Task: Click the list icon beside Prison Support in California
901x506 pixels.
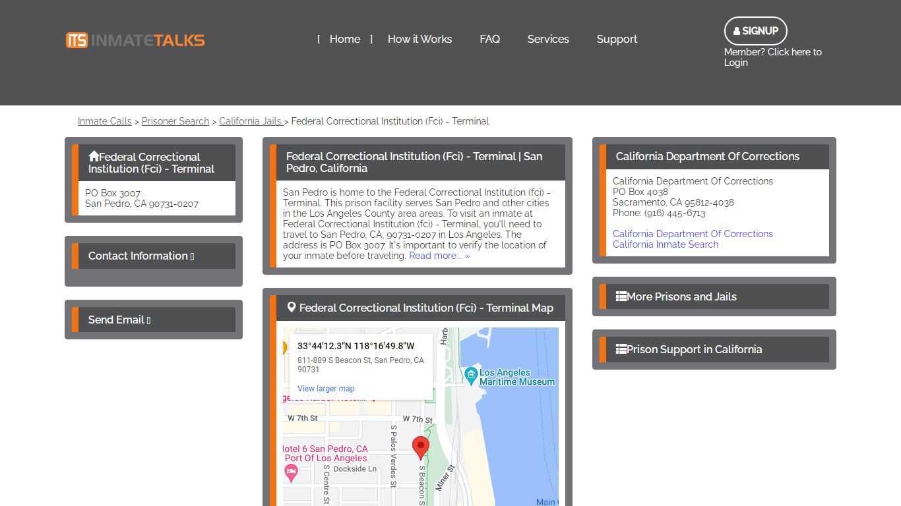Action: pyautogui.click(x=621, y=349)
